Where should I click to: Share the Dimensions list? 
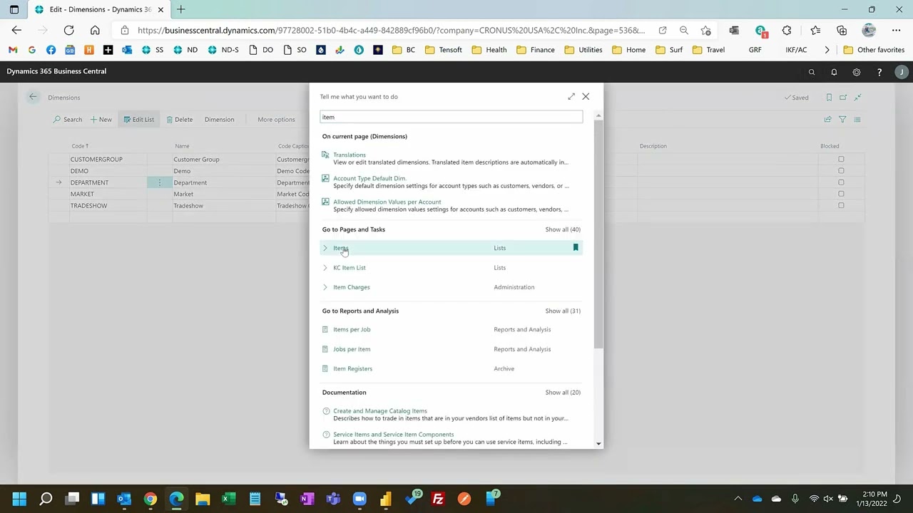click(x=827, y=120)
